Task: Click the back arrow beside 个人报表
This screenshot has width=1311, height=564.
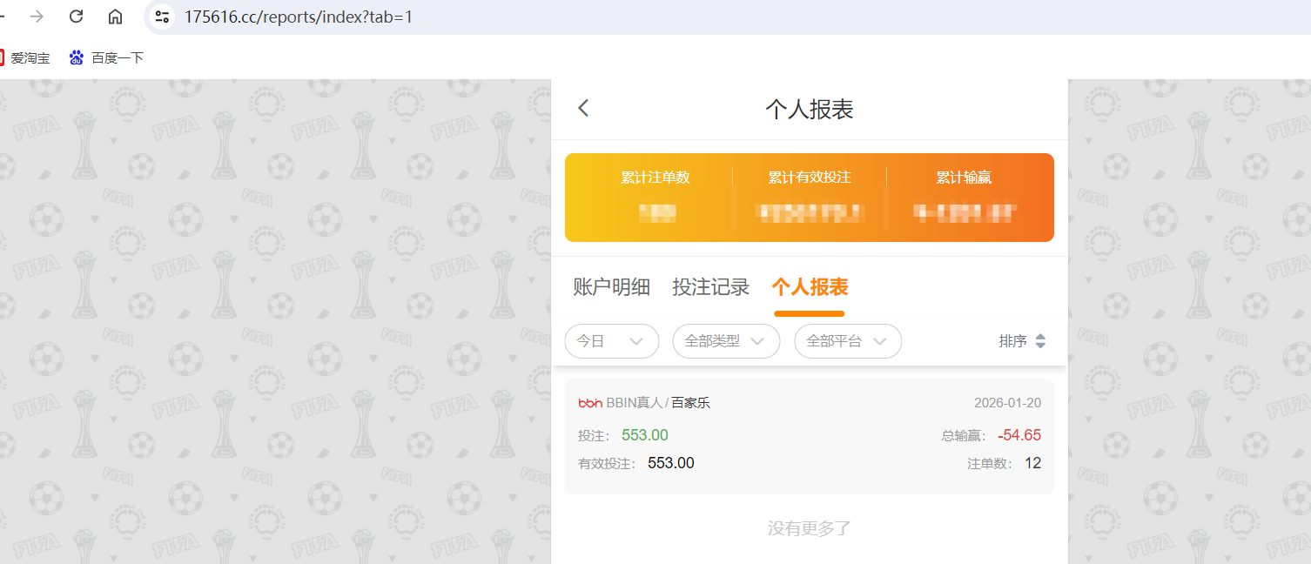Action: click(x=582, y=108)
